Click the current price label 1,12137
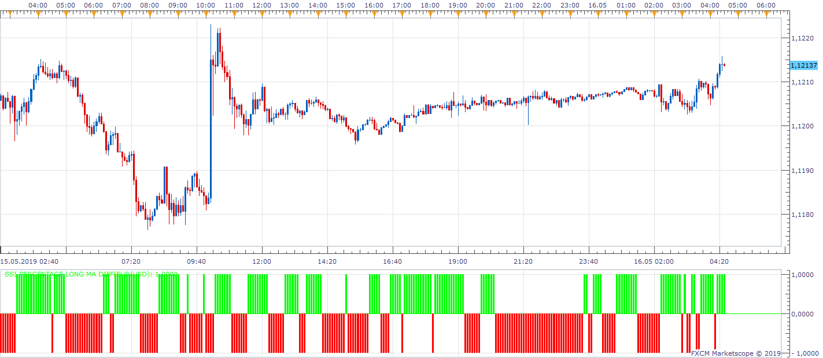Viewport: 823px width, 358px height. (804, 65)
